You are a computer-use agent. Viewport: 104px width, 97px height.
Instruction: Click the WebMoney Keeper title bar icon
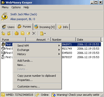pyautogui.click(x=3, y=3)
